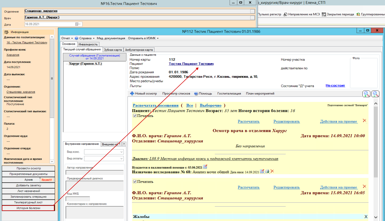Viewport: 385px width, 221px height.
Task: Select Внутреннее направление tab
Action: click(82, 144)
